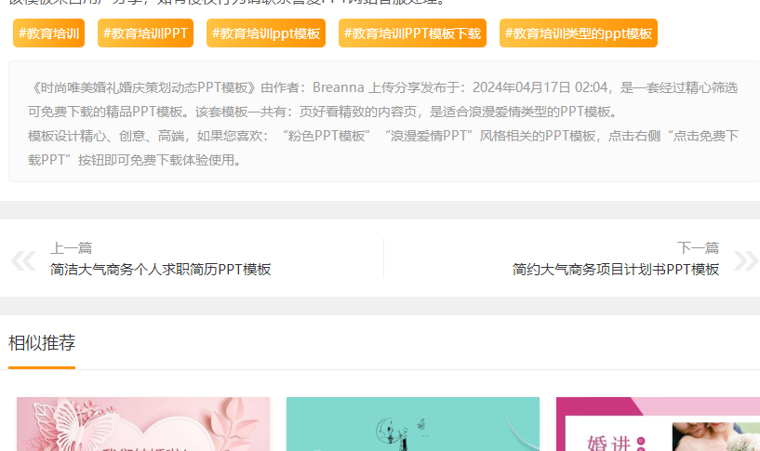Click the date 2024年04月17日 02:04

click(x=540, y=87)
